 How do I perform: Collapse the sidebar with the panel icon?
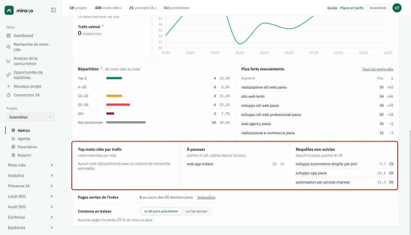53,10
